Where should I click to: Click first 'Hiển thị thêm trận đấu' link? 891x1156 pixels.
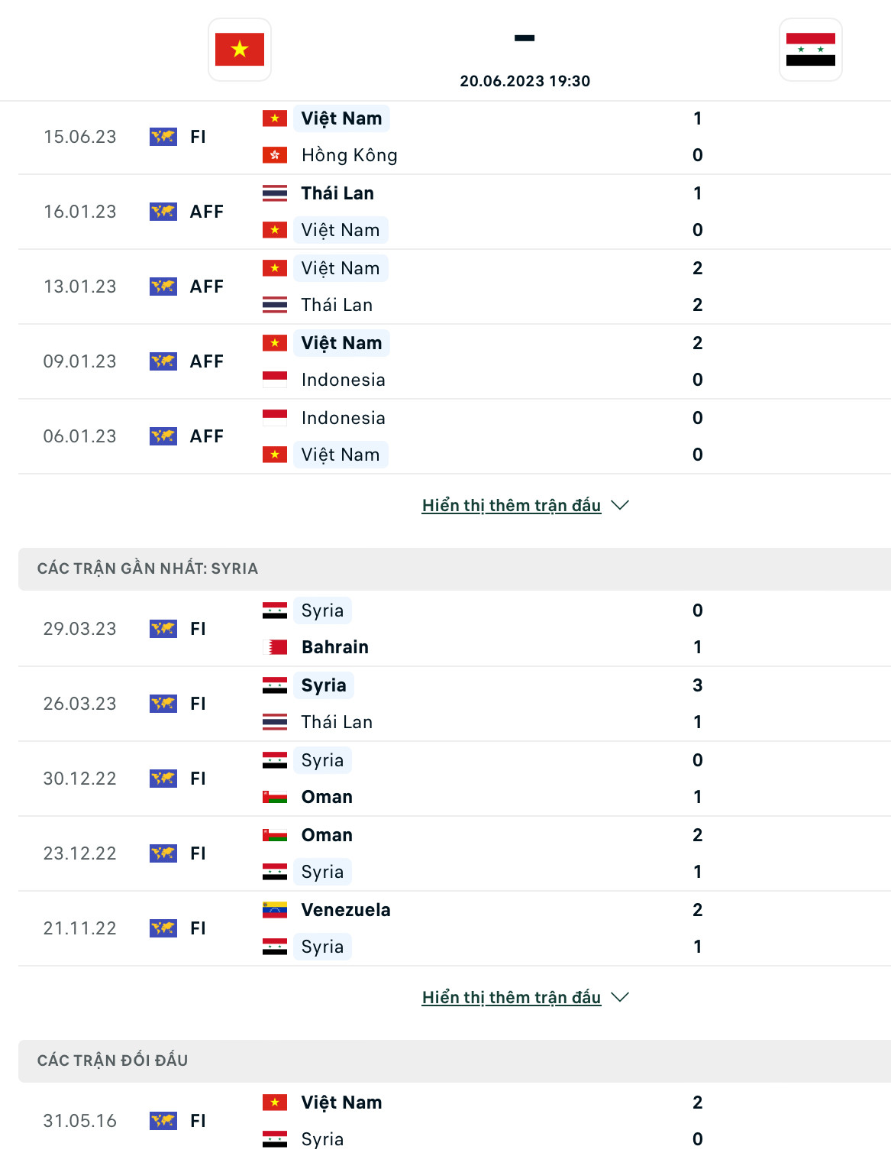click(x=511, y=505)
